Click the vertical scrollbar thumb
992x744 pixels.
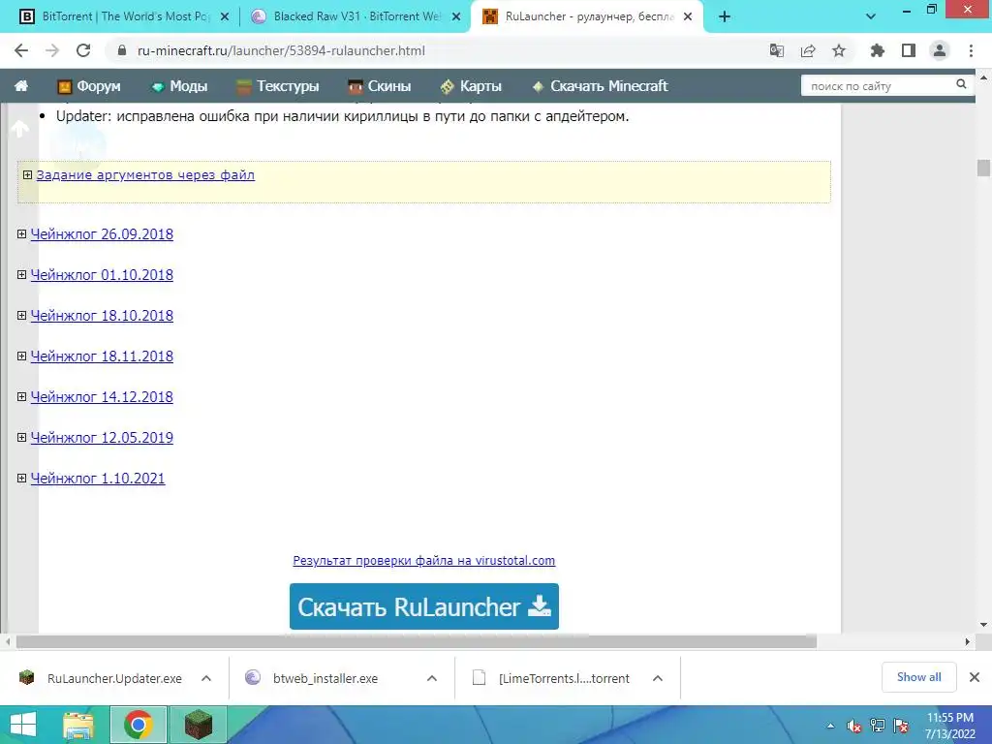coord(983,169)
